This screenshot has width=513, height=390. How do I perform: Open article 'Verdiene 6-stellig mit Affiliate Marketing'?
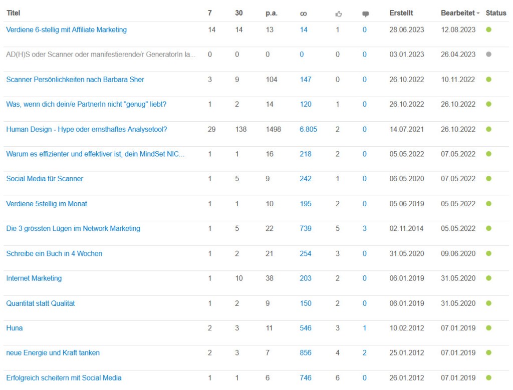coord(66,30)
